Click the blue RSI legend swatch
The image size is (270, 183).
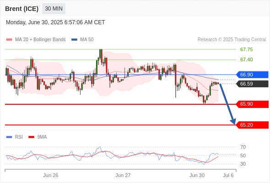point(9,137)
